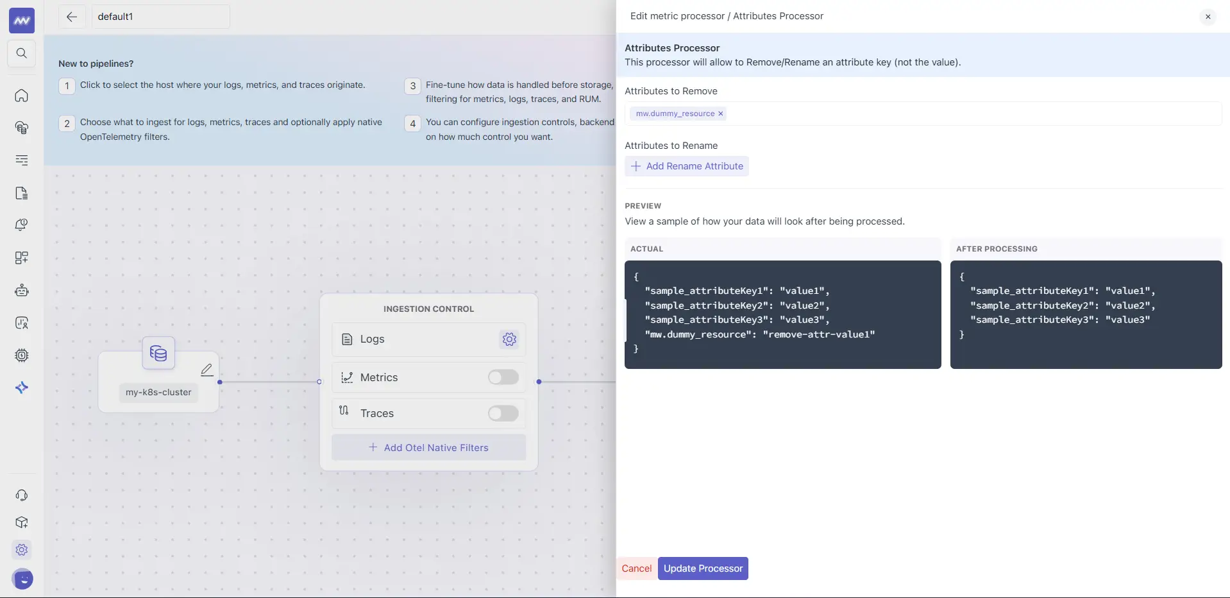Click Add Rename Attribute expander
This screenshot has width=1230, height=598.
[686, 166]
